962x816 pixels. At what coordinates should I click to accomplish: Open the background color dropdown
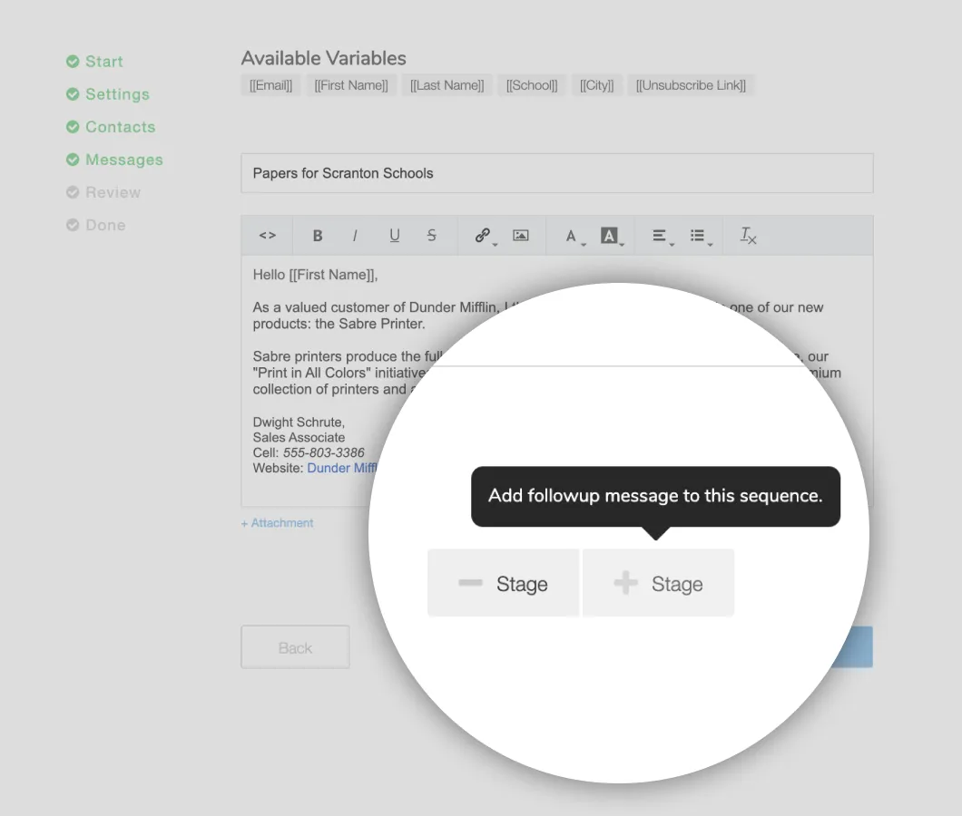pos(612,236)
